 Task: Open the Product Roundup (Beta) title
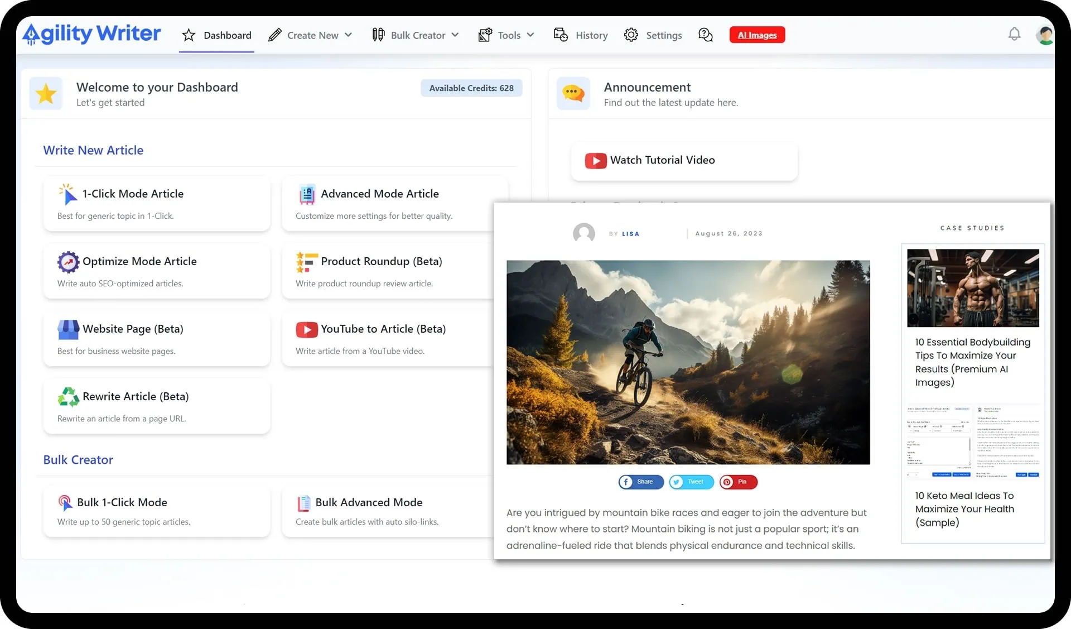pos(382,261)
